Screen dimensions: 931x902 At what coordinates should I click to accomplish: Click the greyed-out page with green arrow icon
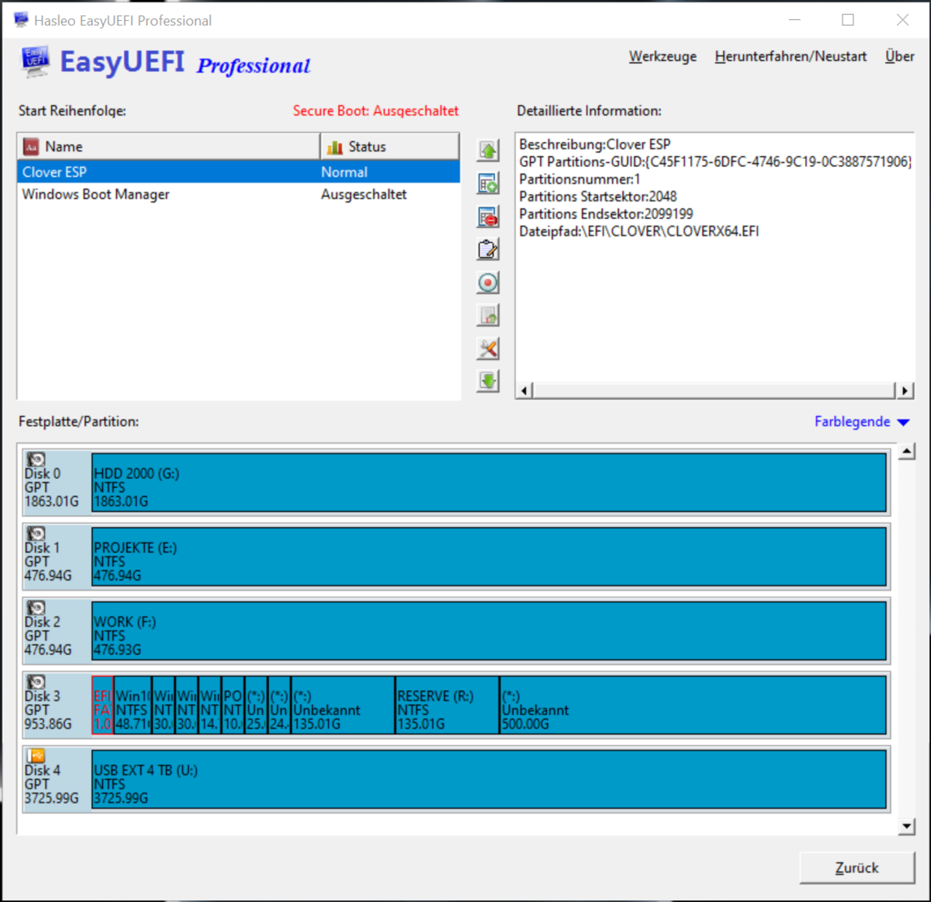[488, 316]
